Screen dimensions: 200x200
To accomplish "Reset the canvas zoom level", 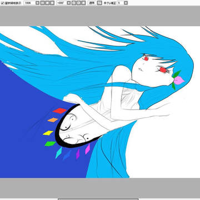I will pyautogui.click(x=52, y=3).
